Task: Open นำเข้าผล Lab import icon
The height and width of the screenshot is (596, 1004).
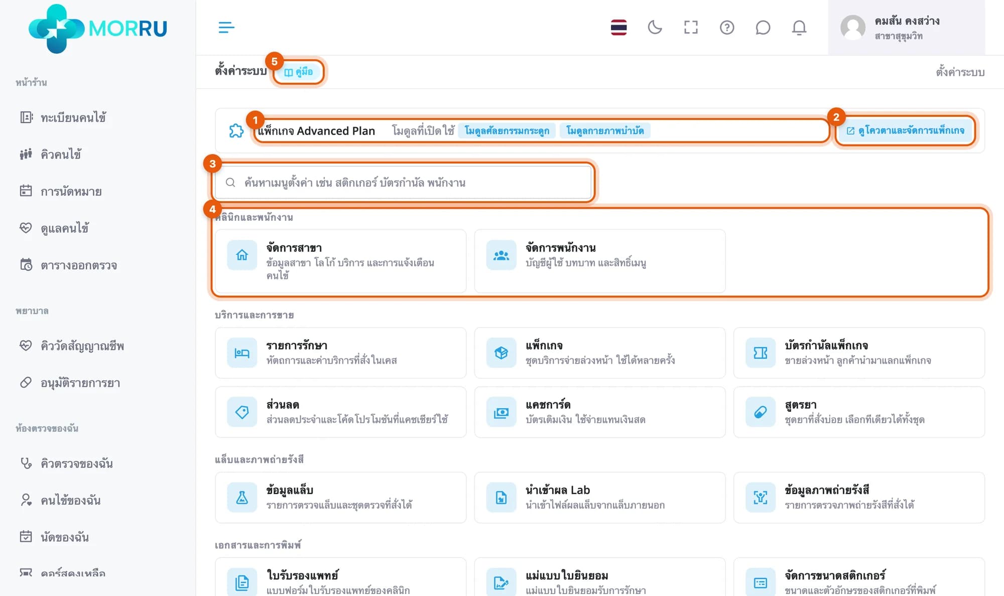Action: [501, 497]
